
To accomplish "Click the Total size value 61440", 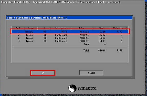I will coord(102,50).
